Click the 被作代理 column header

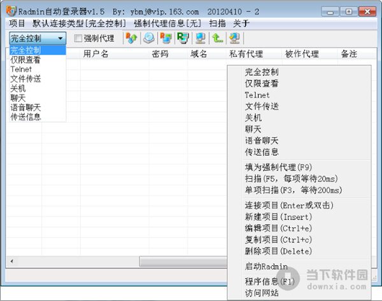pyautogui.click(x=310, y=54)
